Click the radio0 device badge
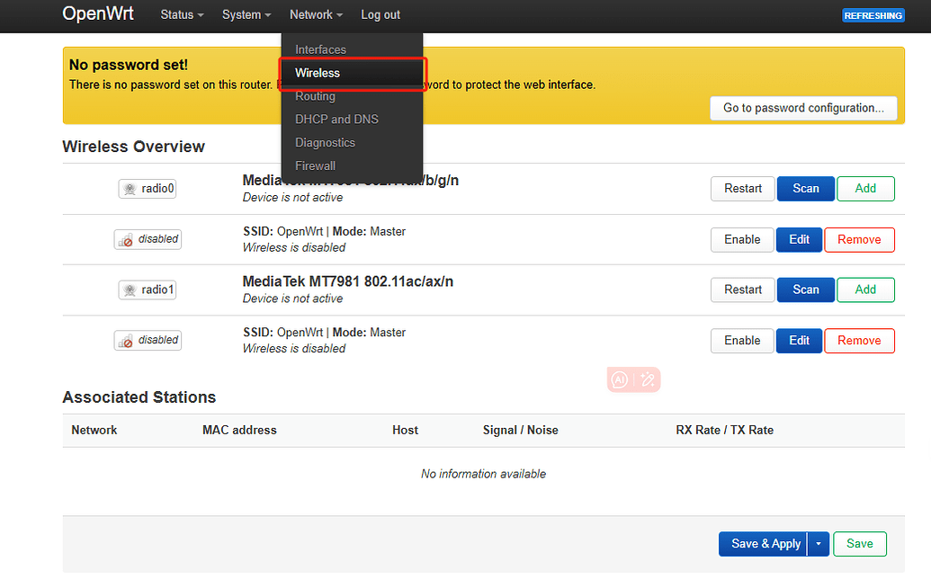The image size is (931, 588). coord(148,189)
